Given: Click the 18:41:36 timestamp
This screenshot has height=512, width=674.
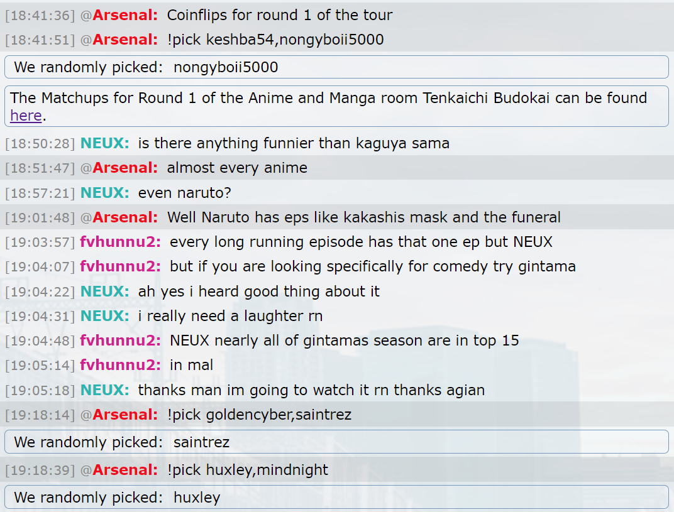Looking at the screenshot, I should (40, 15).
